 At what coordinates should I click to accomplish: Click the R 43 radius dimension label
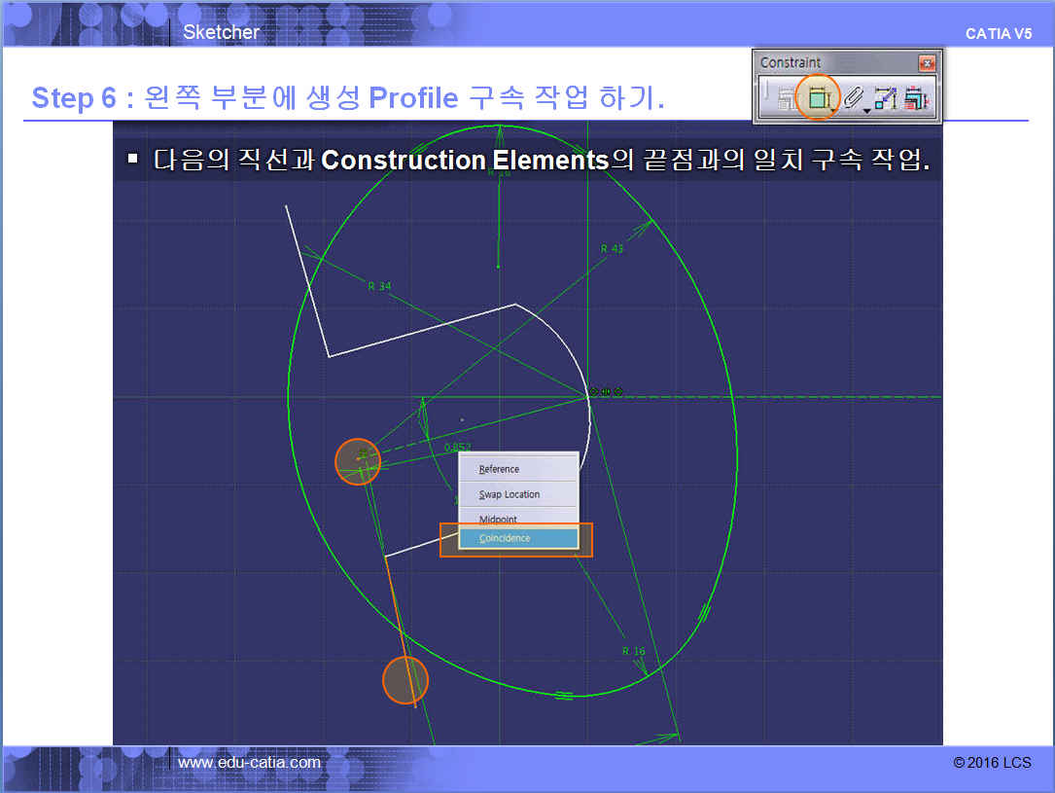[612, 249]
